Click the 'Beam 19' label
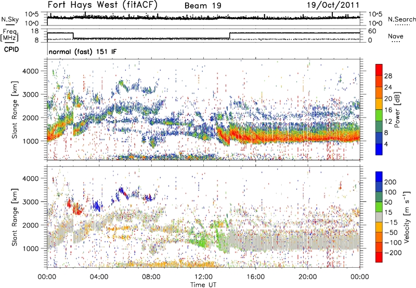Viewport: 416px width, 288px height. pyautogui.click(x=203, y=6)
